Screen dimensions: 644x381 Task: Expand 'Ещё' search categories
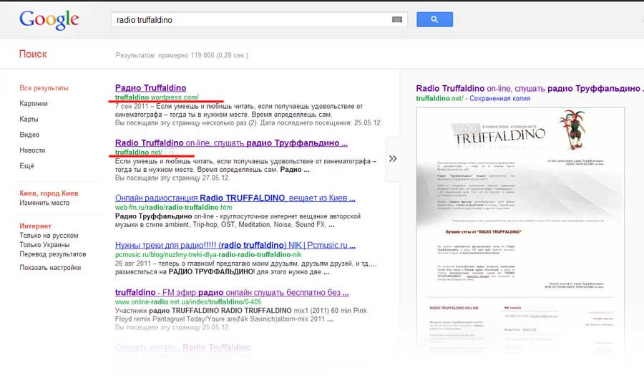26,166
